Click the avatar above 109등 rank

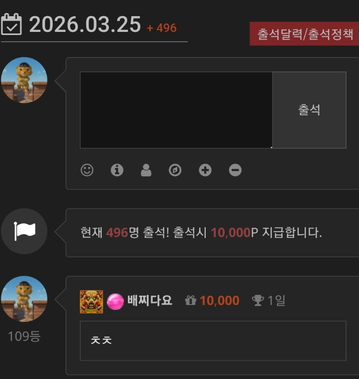pos(24,299)
